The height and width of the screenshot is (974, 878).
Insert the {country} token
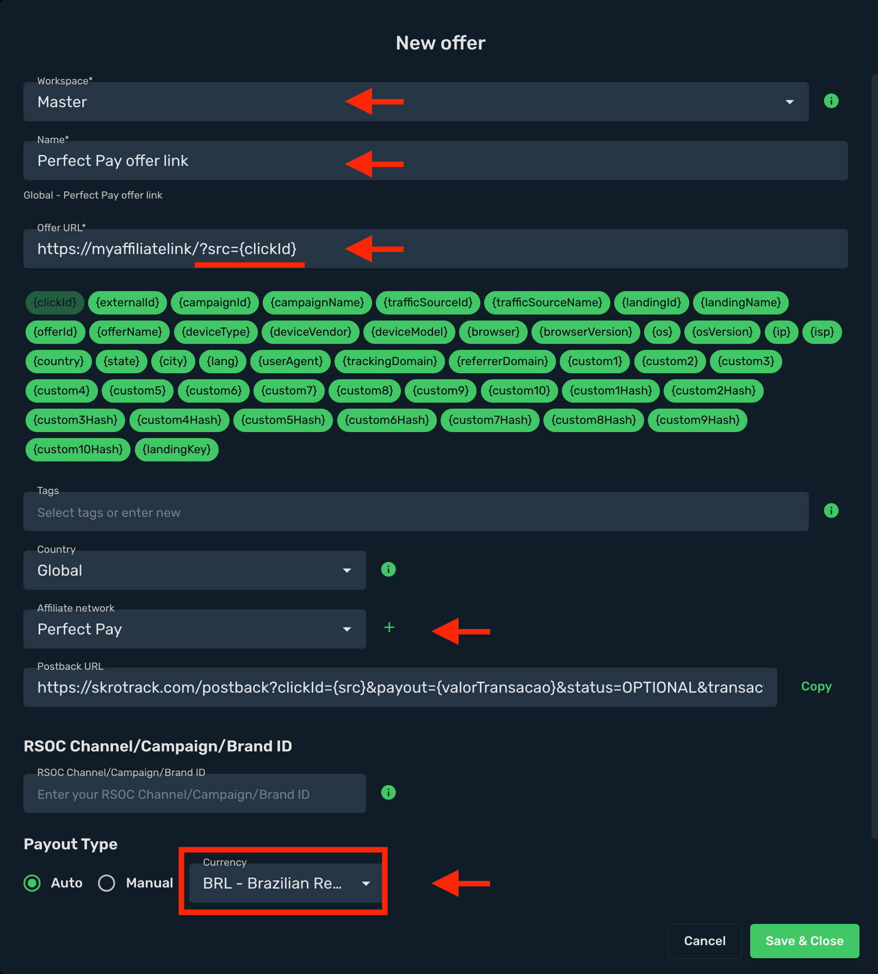click(x=59, y=361)
